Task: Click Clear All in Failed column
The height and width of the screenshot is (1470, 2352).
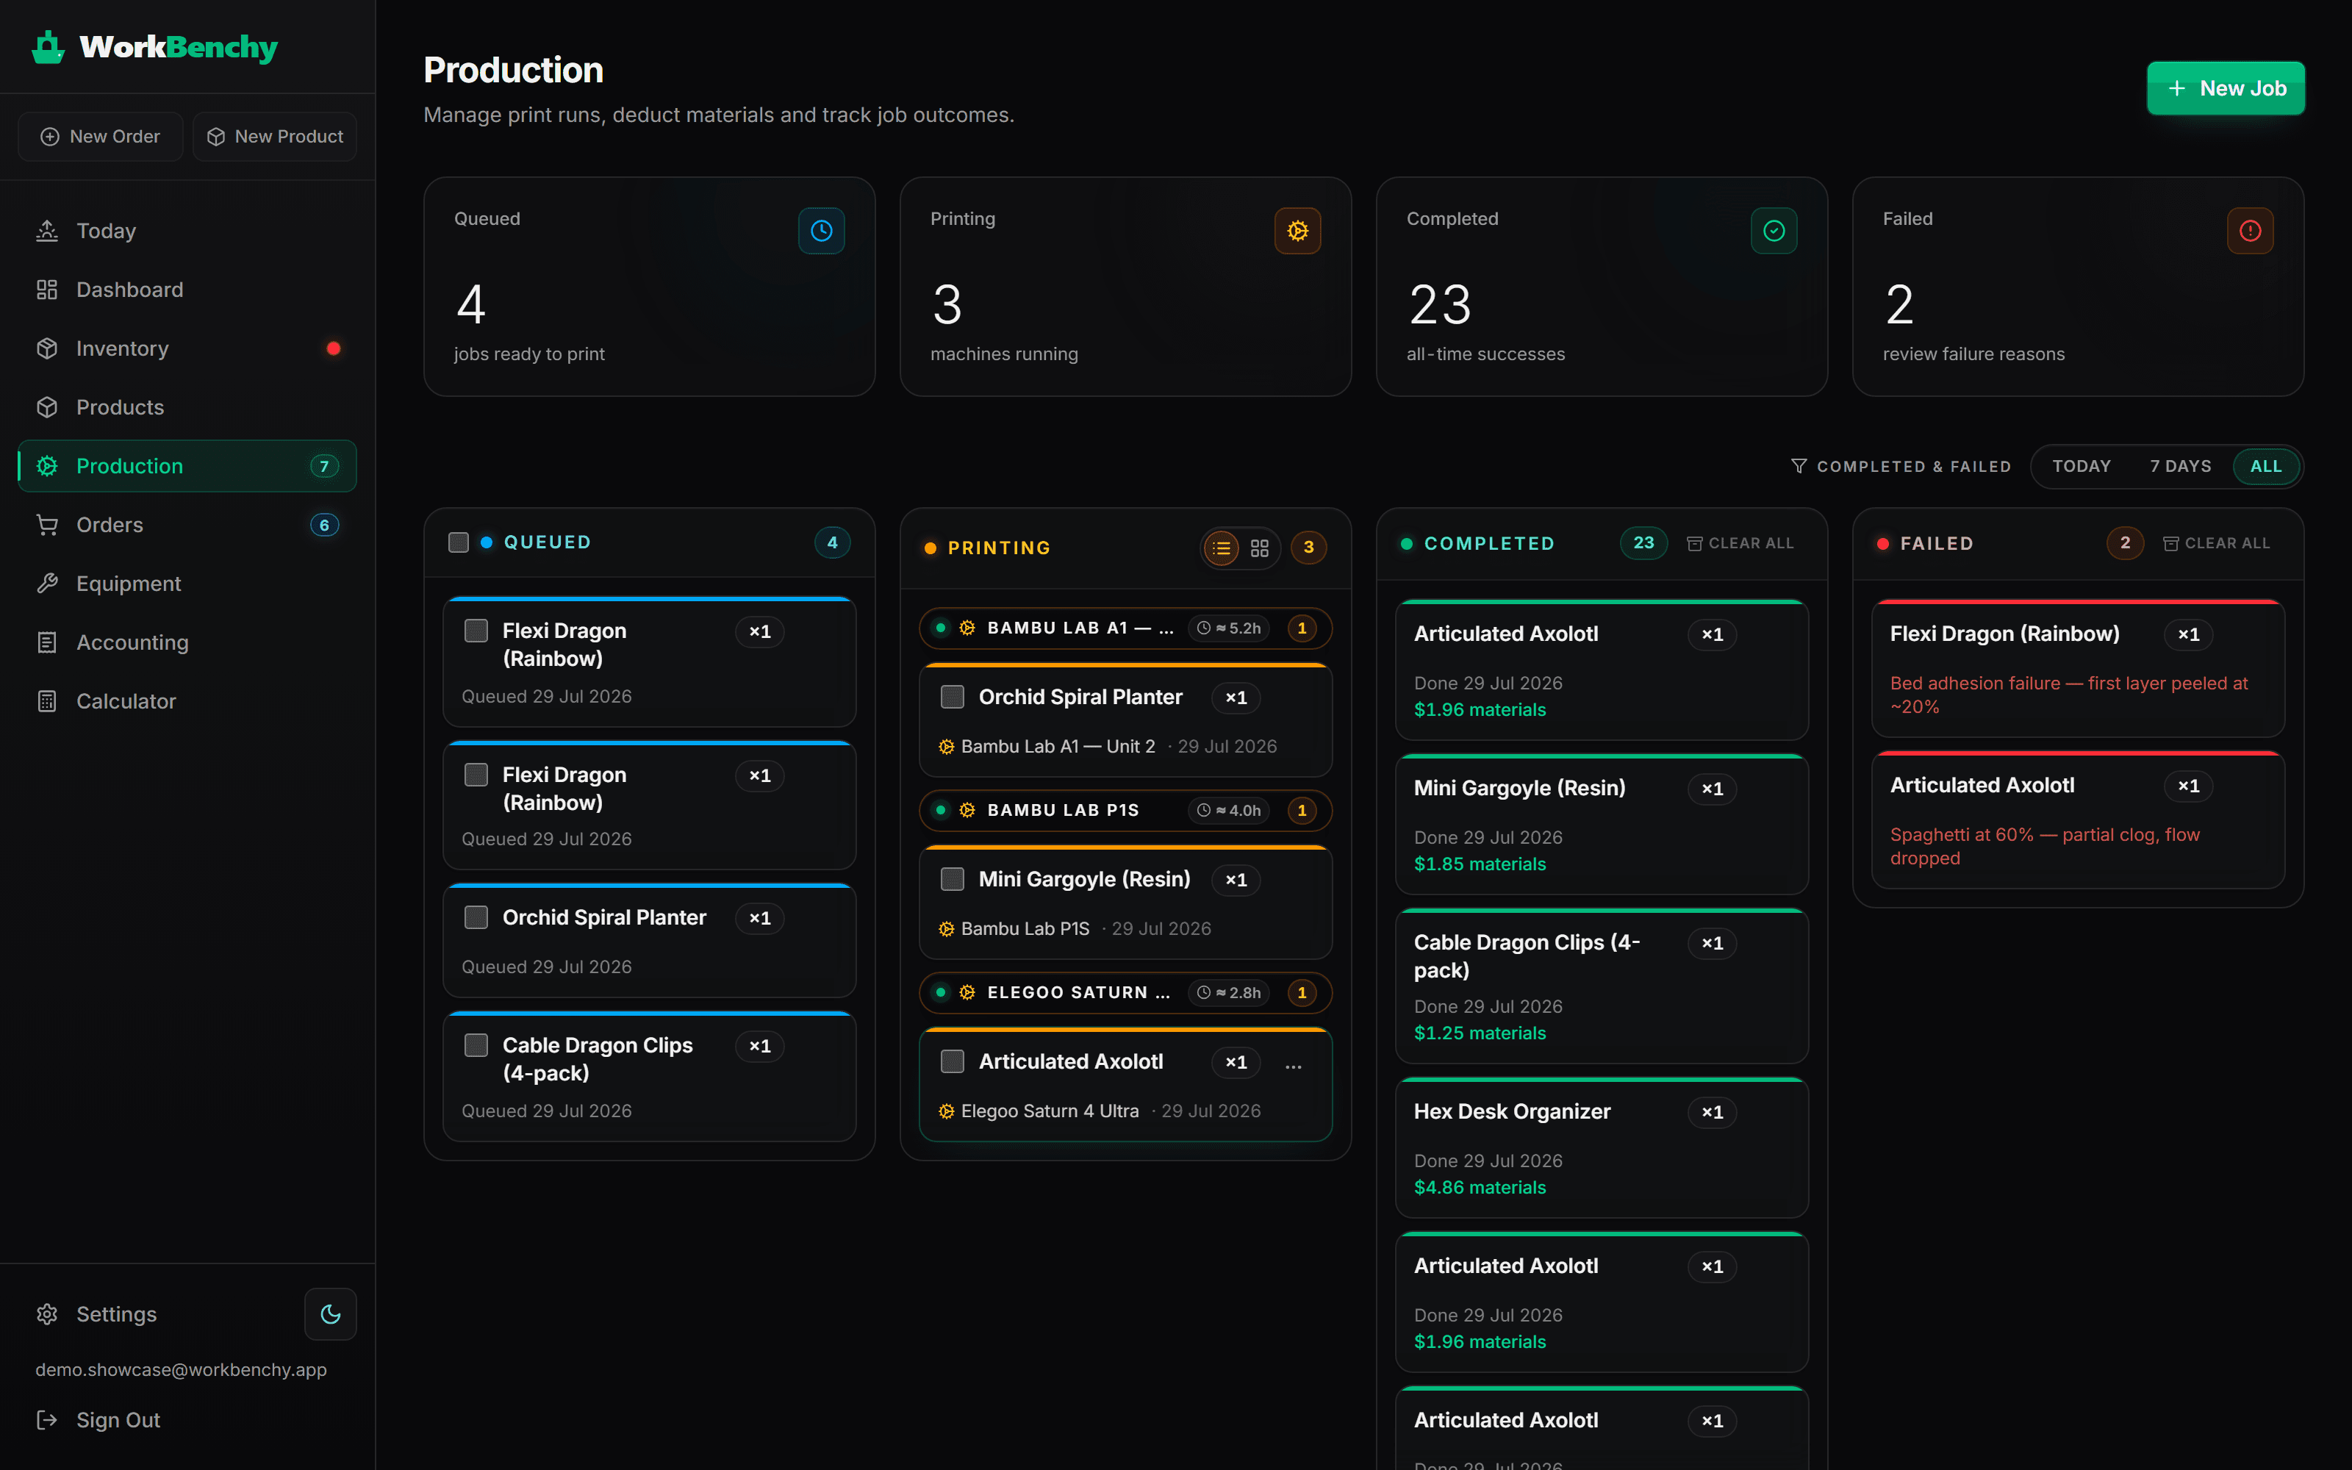Action: coord(2217,543)
